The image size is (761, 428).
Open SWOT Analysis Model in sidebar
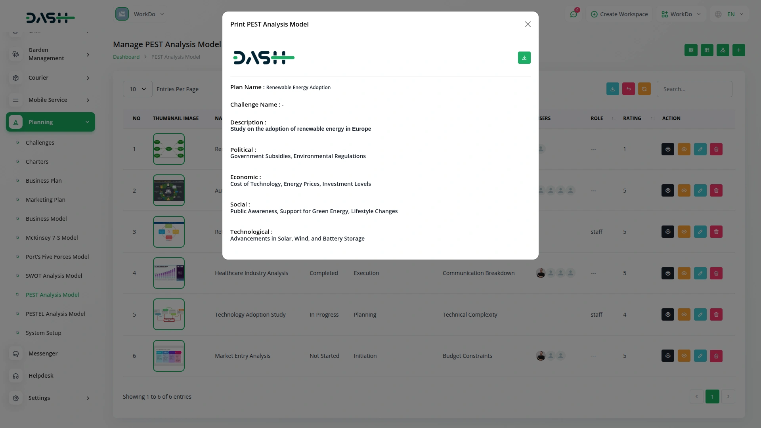(54, 276)
